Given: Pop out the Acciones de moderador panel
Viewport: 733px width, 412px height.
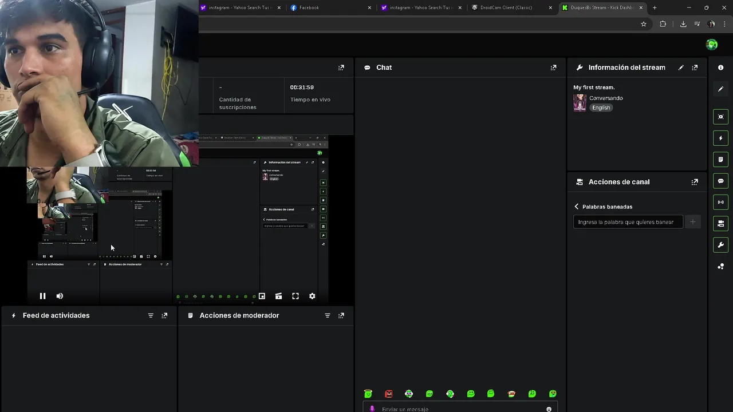Looking at the screenshot, I should coord(341,315).
